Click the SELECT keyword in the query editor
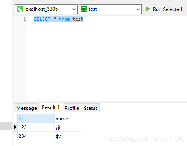Image resolution: width=187 pixels, height=146 pixels. coord(42,19)
